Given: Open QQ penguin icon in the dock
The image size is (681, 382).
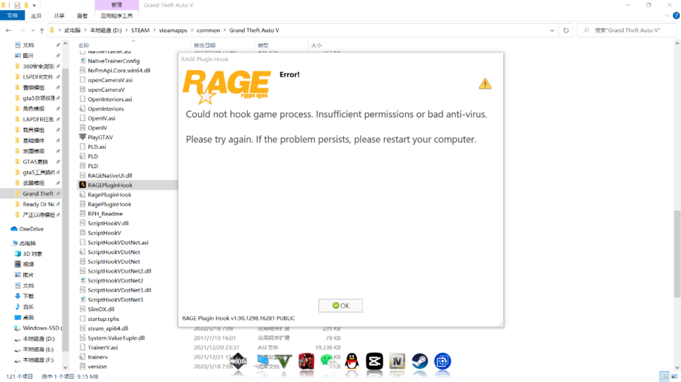Looking at the screenshot, I should (352, 361).
